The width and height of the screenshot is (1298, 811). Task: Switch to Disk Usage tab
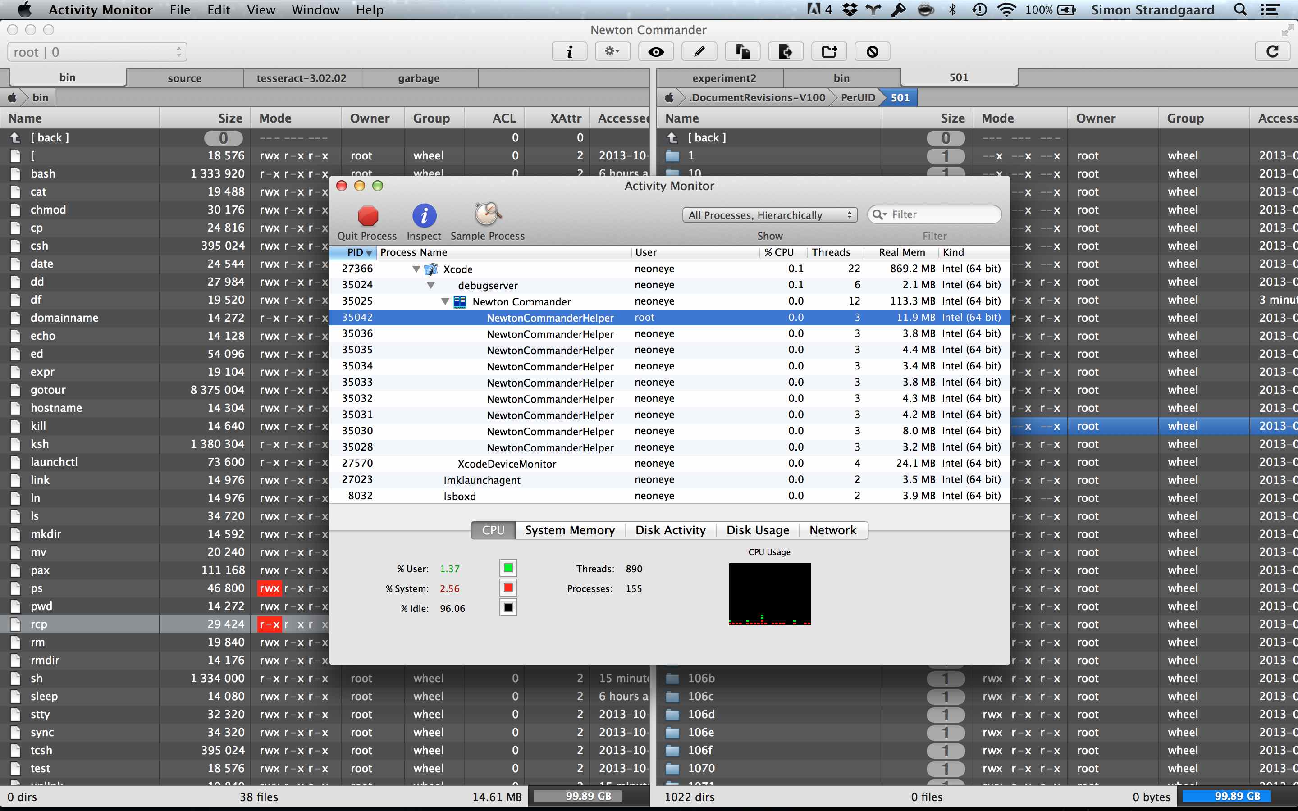757,530
